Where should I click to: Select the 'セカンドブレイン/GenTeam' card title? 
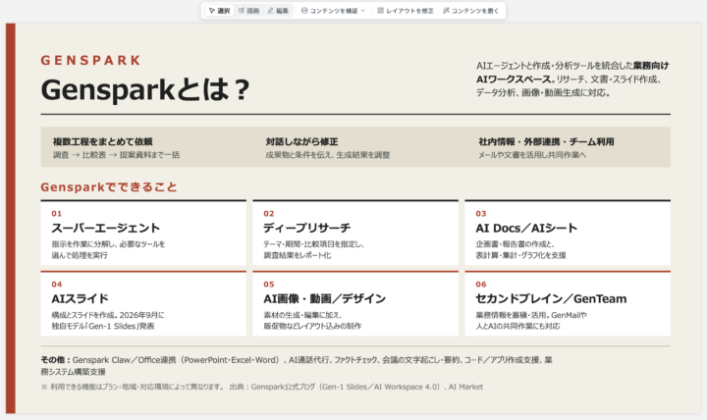(x=551, y=298)
